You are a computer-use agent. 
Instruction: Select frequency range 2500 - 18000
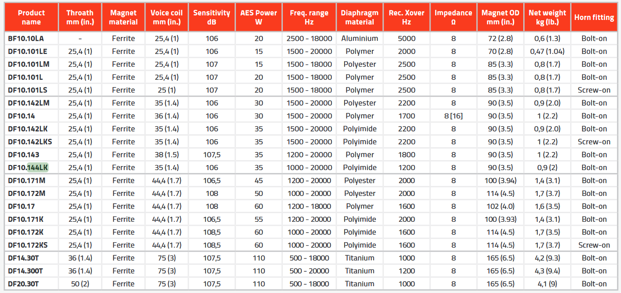coord(309,39)
